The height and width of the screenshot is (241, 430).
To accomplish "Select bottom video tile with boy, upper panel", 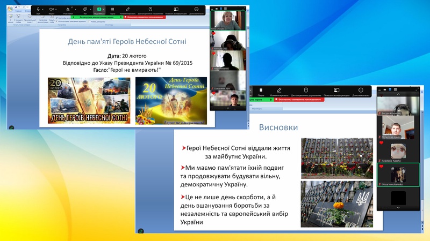I will (227, 99).
